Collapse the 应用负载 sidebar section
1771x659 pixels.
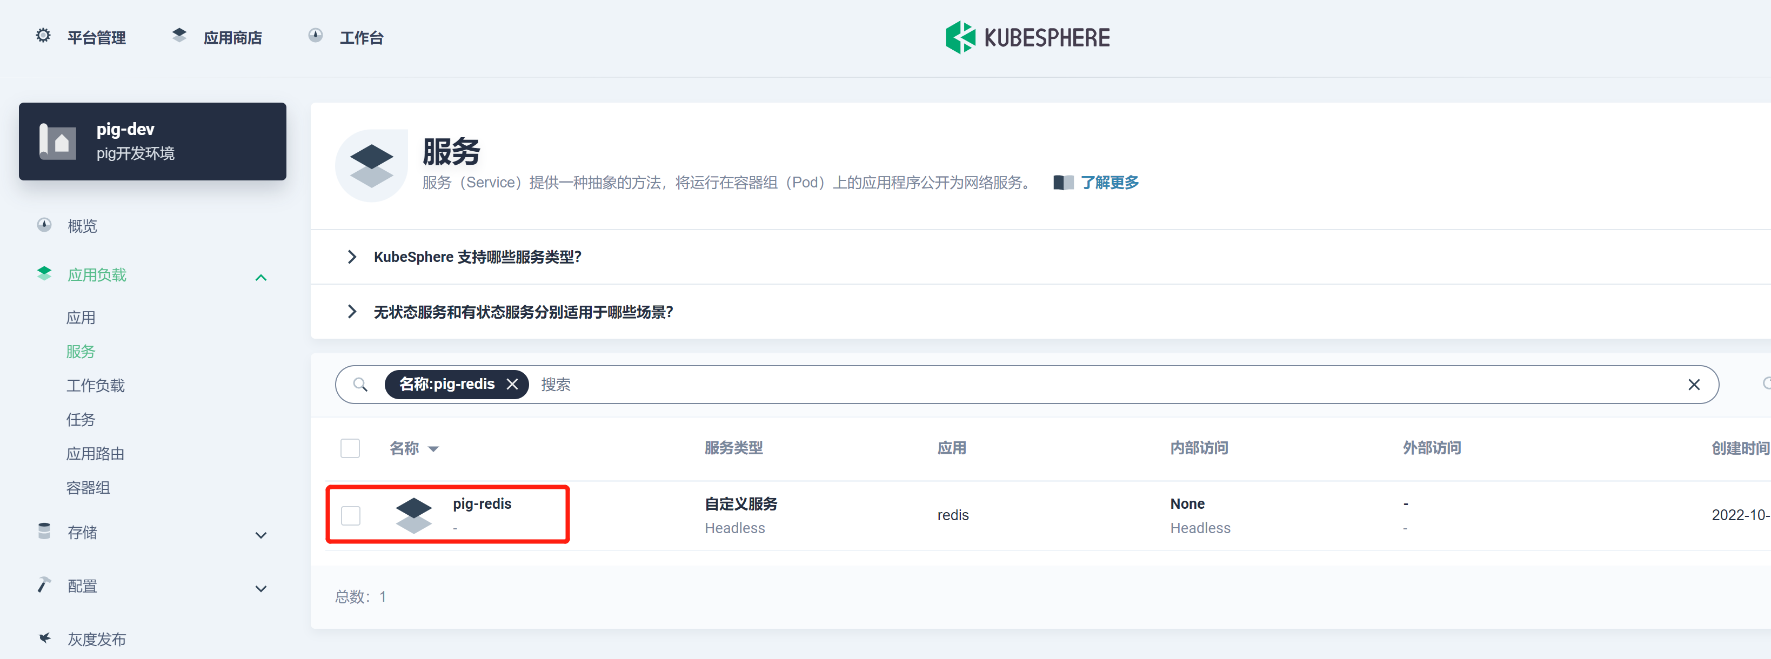pos(260,277)
